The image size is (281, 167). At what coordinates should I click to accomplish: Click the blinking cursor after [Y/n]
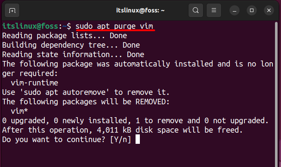pos(137,140)
